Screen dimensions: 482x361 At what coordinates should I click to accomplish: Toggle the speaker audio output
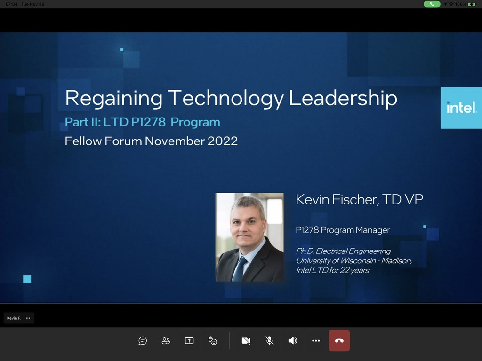292,341
